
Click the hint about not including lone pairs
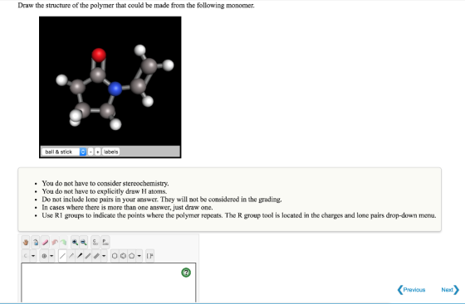[162, 200]
